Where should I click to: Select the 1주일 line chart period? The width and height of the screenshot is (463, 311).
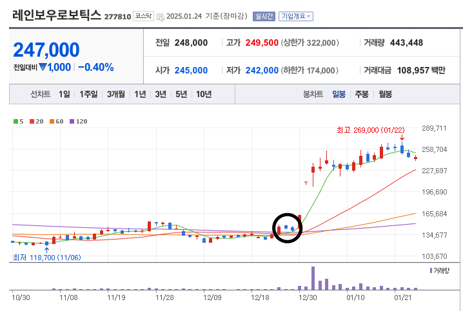[x=88, y=95]
